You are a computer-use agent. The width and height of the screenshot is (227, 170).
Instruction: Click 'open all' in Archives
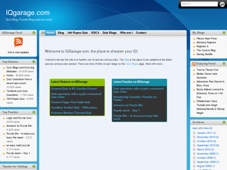(197, 128)
